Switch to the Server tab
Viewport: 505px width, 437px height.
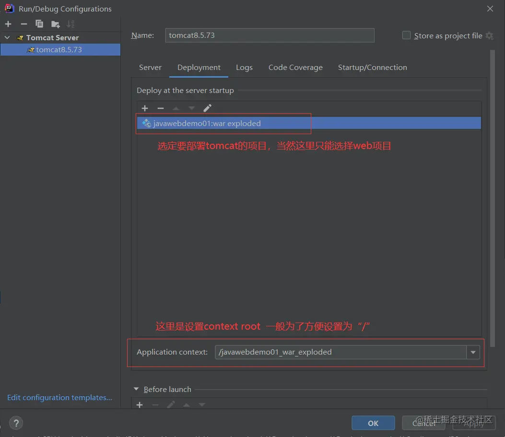tap(150, 67)
